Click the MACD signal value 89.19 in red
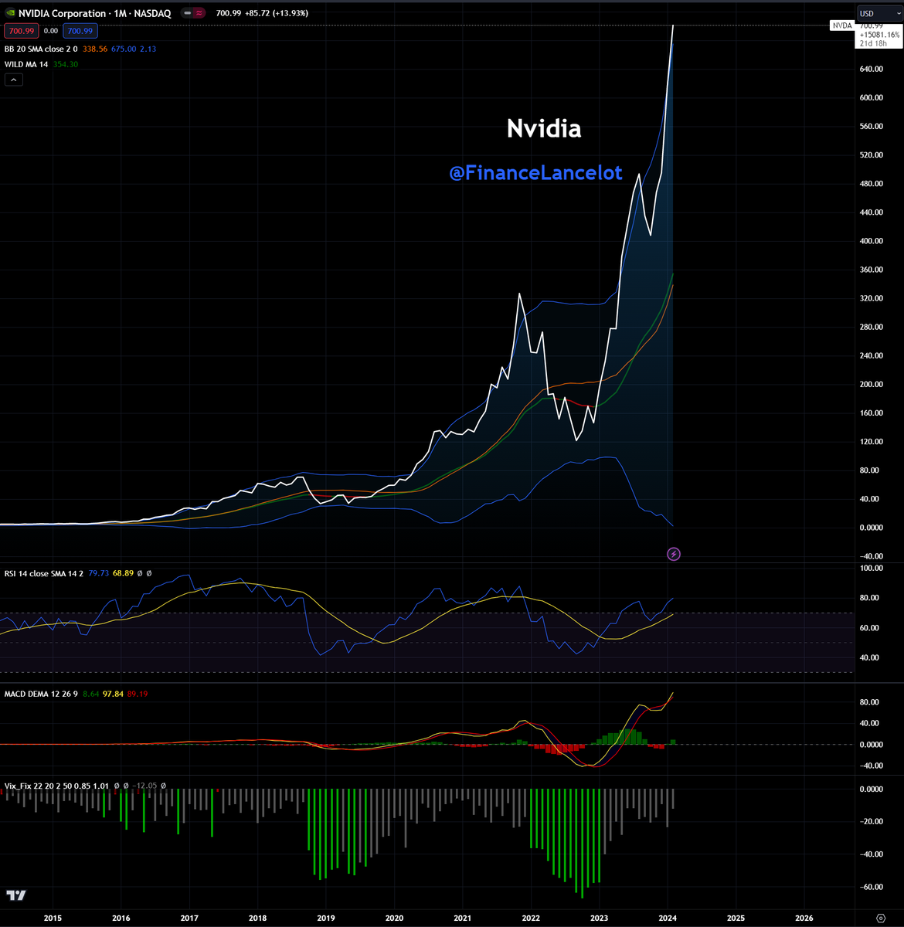904x927 pixels. tap(138, 694)
